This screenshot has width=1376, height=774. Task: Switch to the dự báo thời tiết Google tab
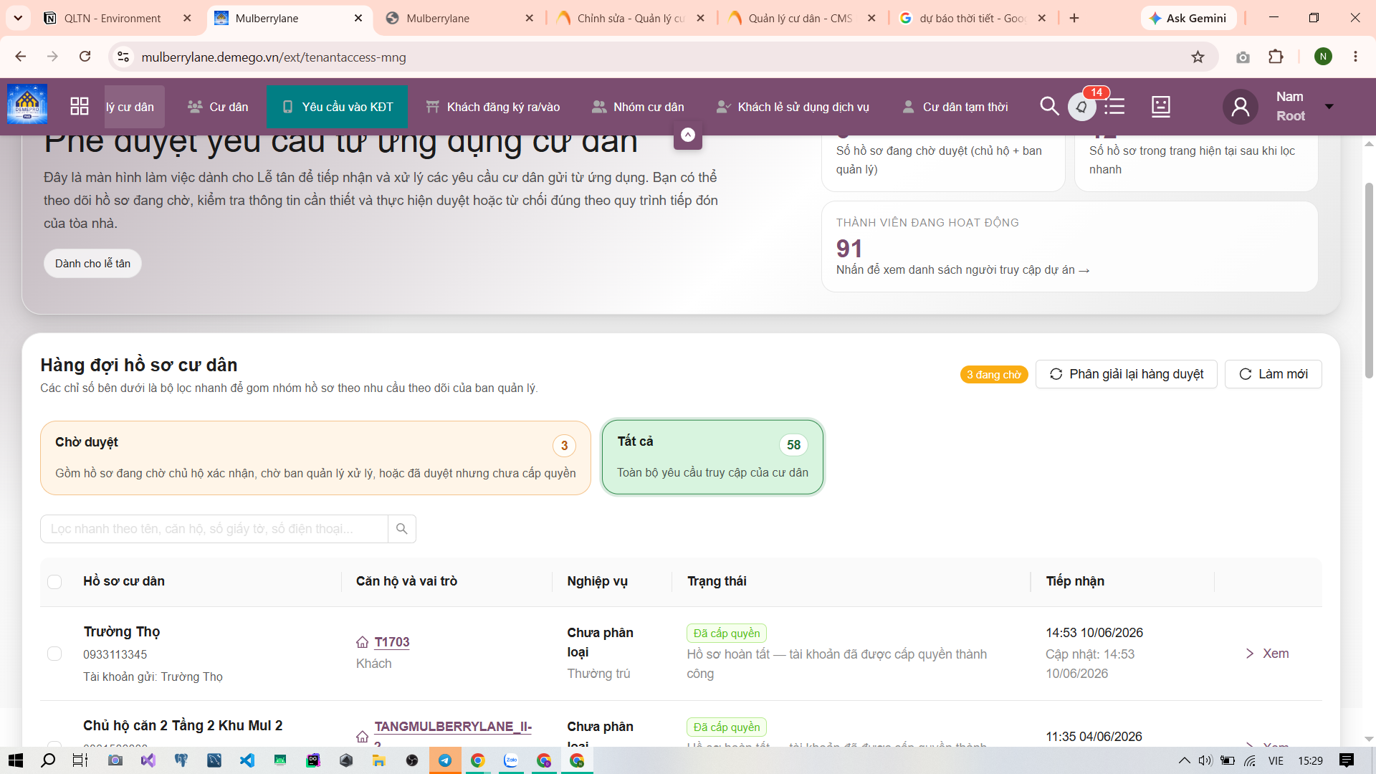coord(973,18)
